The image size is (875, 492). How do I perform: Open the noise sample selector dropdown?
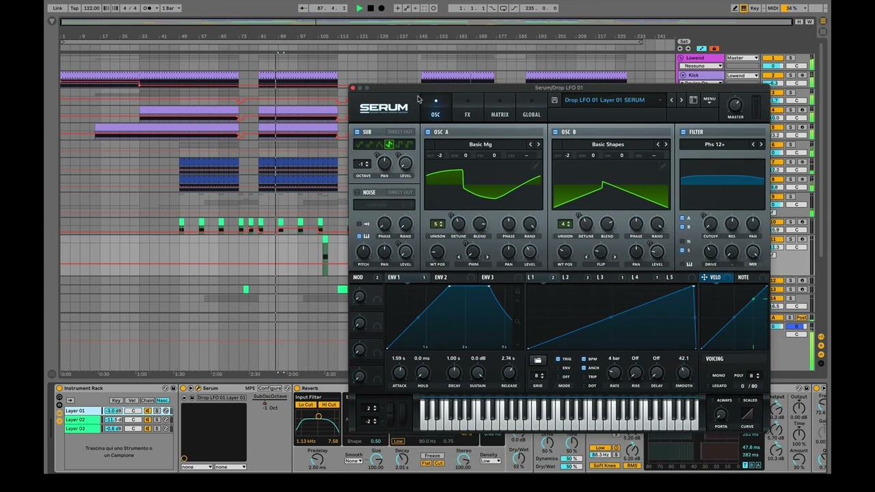pyautogui.click(x=384, y=204)
